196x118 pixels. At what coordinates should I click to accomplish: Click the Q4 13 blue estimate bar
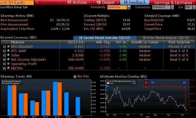click(x=78, y=106)
